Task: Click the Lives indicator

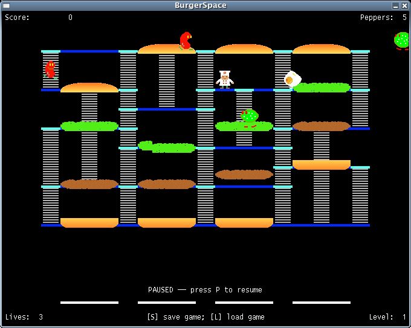Action: tap(24, 317)
